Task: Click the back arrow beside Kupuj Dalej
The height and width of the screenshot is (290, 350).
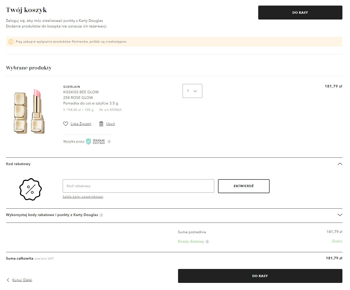Action: tap(8, 280)
